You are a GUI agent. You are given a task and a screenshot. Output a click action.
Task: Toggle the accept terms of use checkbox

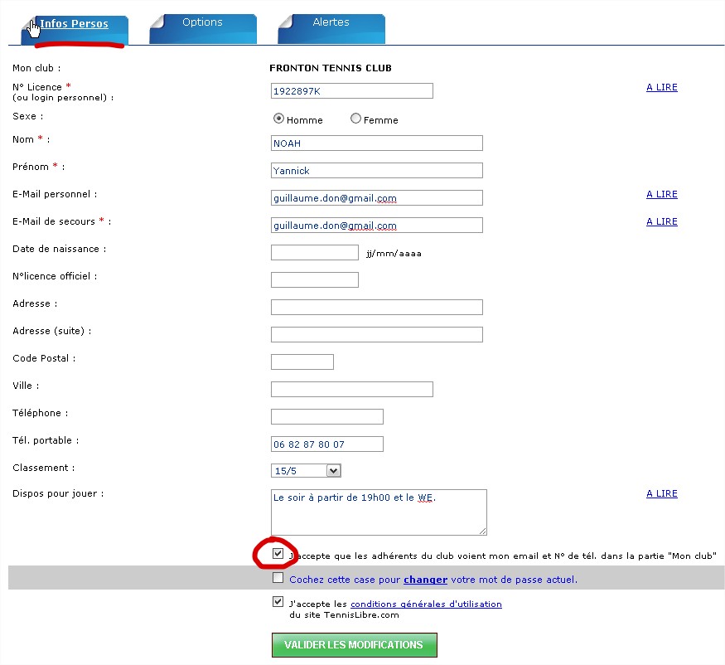pos(278,602)
